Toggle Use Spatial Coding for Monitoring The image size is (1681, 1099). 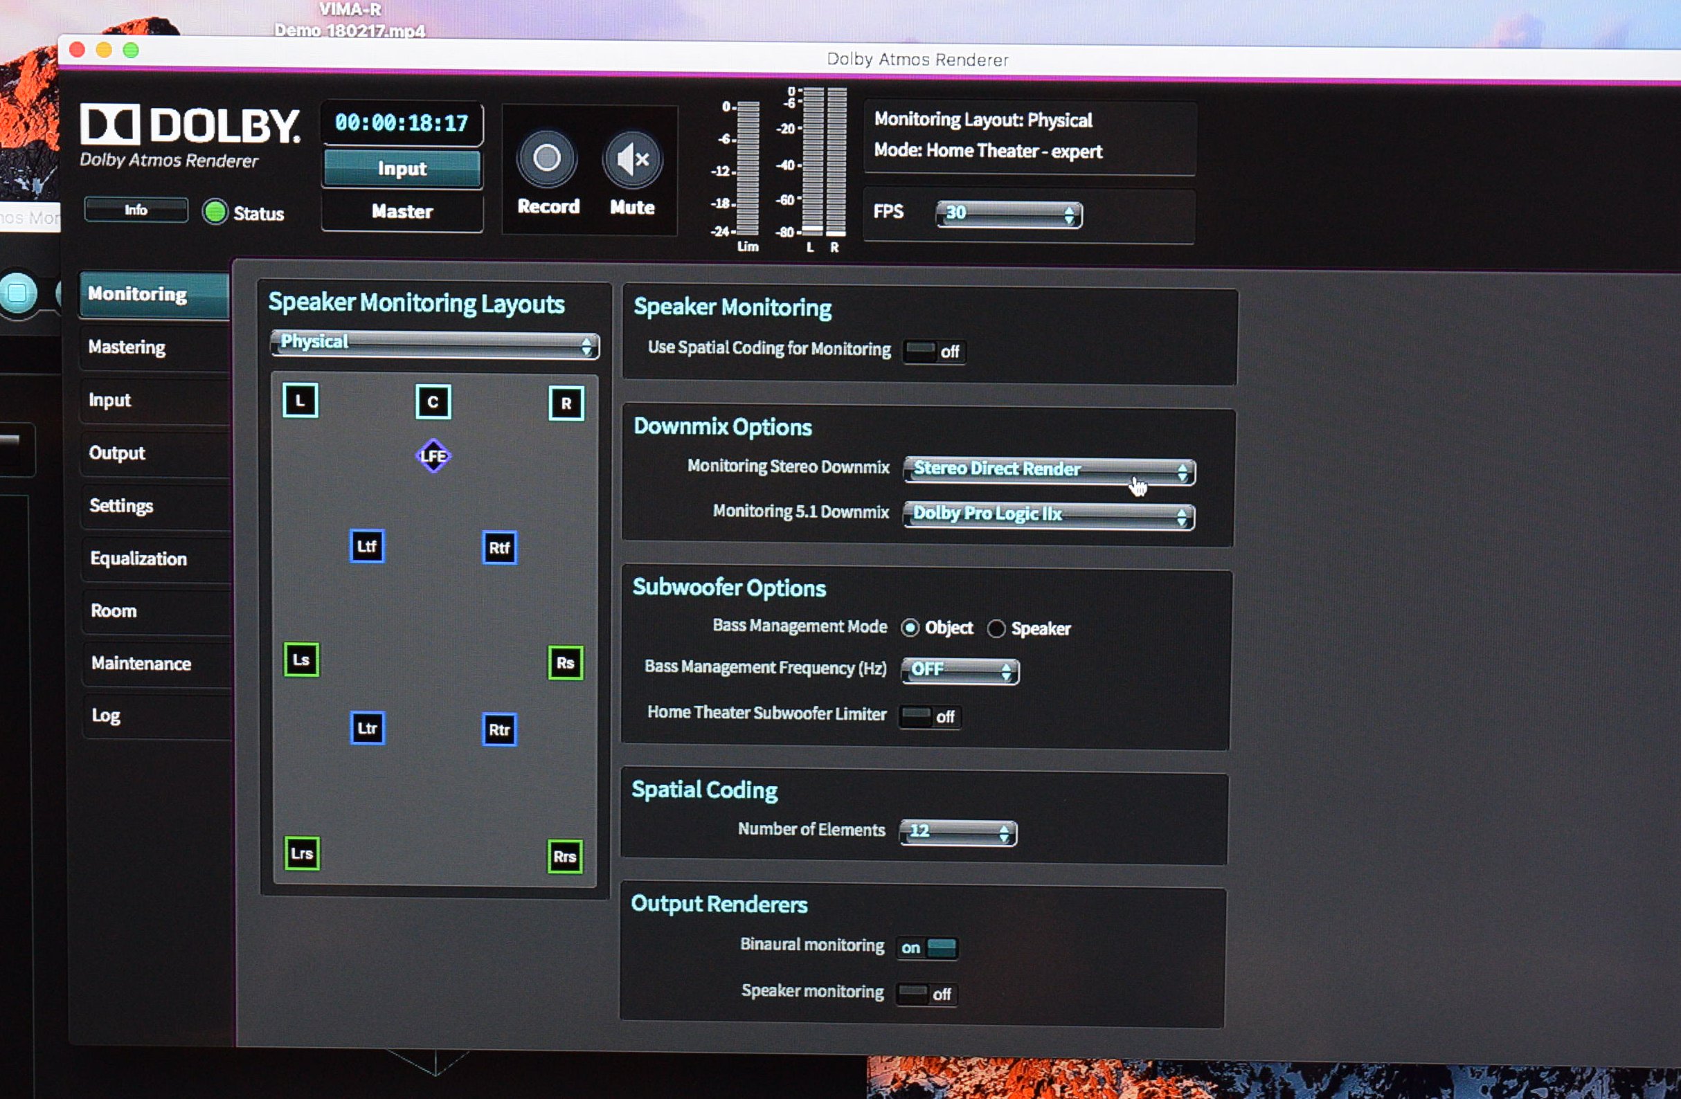(x=934, y=352)
